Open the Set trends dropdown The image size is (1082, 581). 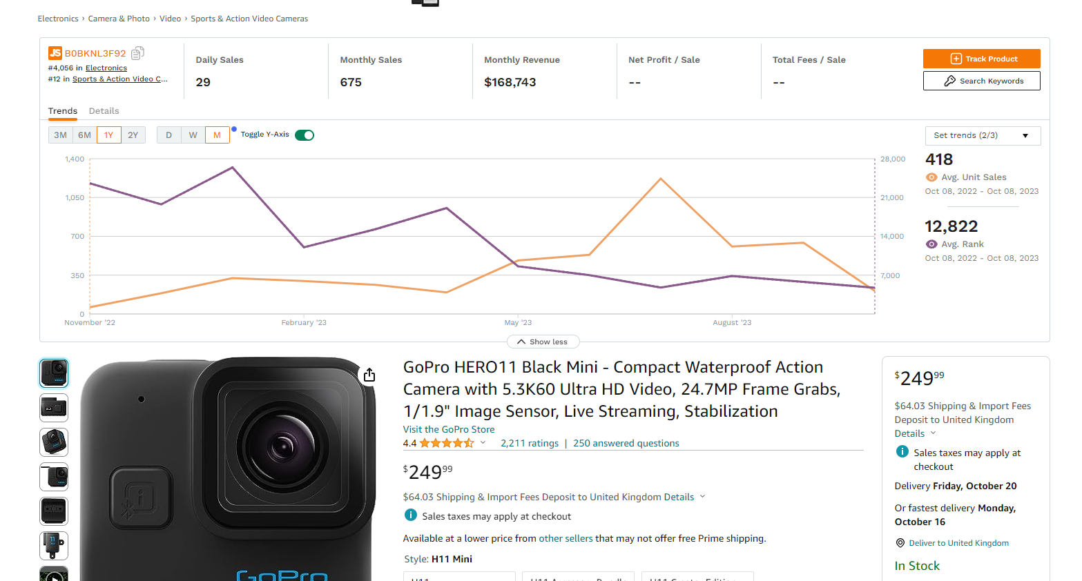(982, 135)
